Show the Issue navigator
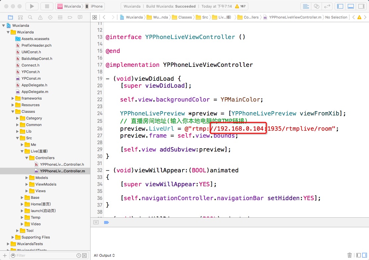 [40, 17]
